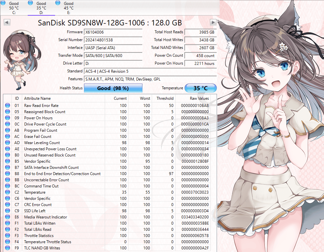Click the status orb for Unused Reserved Block Count

(8, 155)
